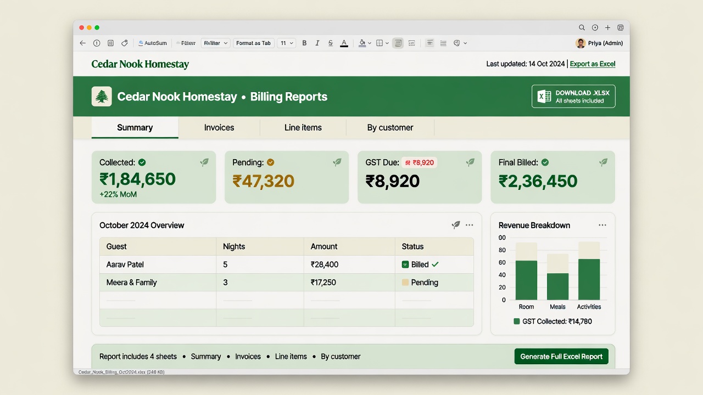Screen dimensions: 703x395
Task: Select the center alignment icon
Action: 429,43
